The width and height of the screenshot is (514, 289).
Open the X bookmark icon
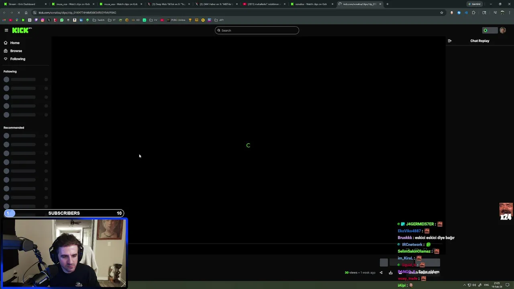click(49, 20)
